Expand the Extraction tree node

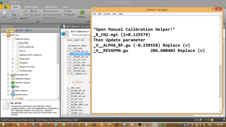[13, 63]
